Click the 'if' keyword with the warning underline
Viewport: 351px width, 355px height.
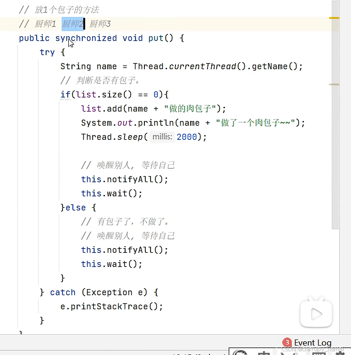(x=65, y=95)
